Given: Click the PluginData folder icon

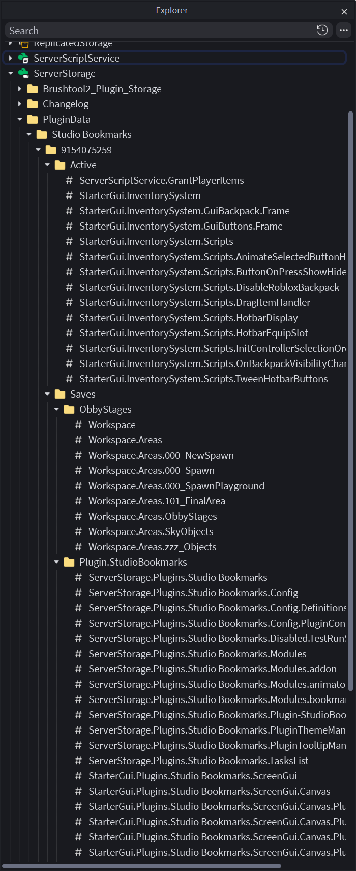Looking at the screenshot, I should [33, 119].
